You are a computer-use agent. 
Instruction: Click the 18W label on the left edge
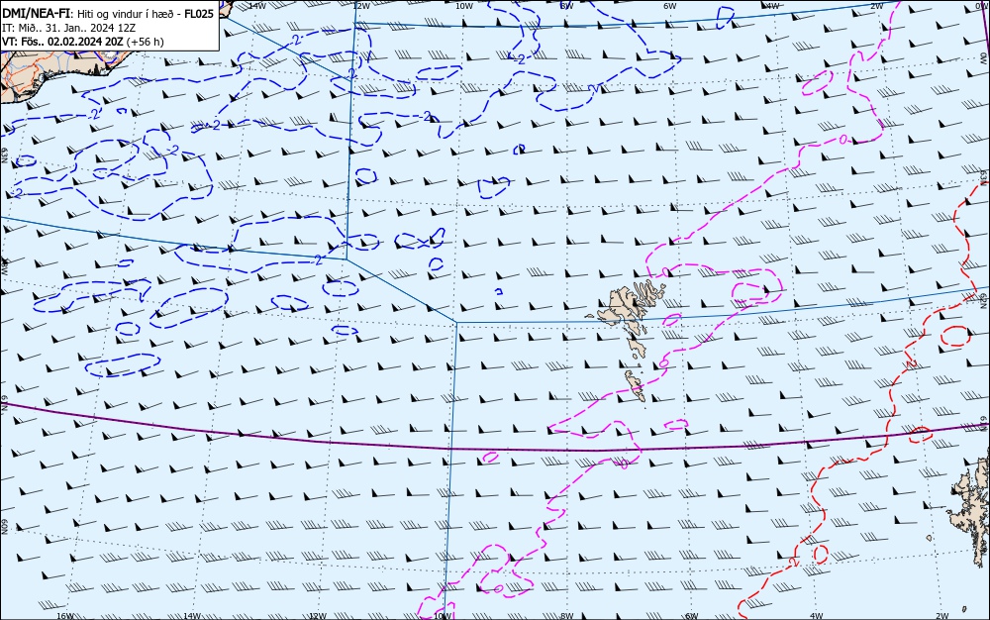pos(4,265)
